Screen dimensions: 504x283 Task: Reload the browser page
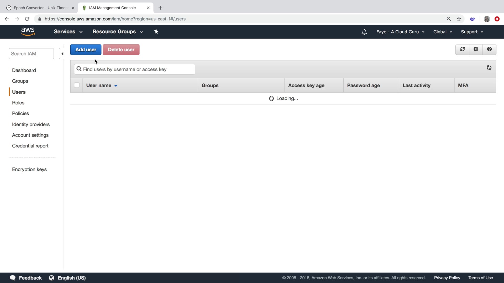(27, 19)
